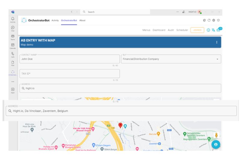Select the OrchestratorBot tab

69,20
